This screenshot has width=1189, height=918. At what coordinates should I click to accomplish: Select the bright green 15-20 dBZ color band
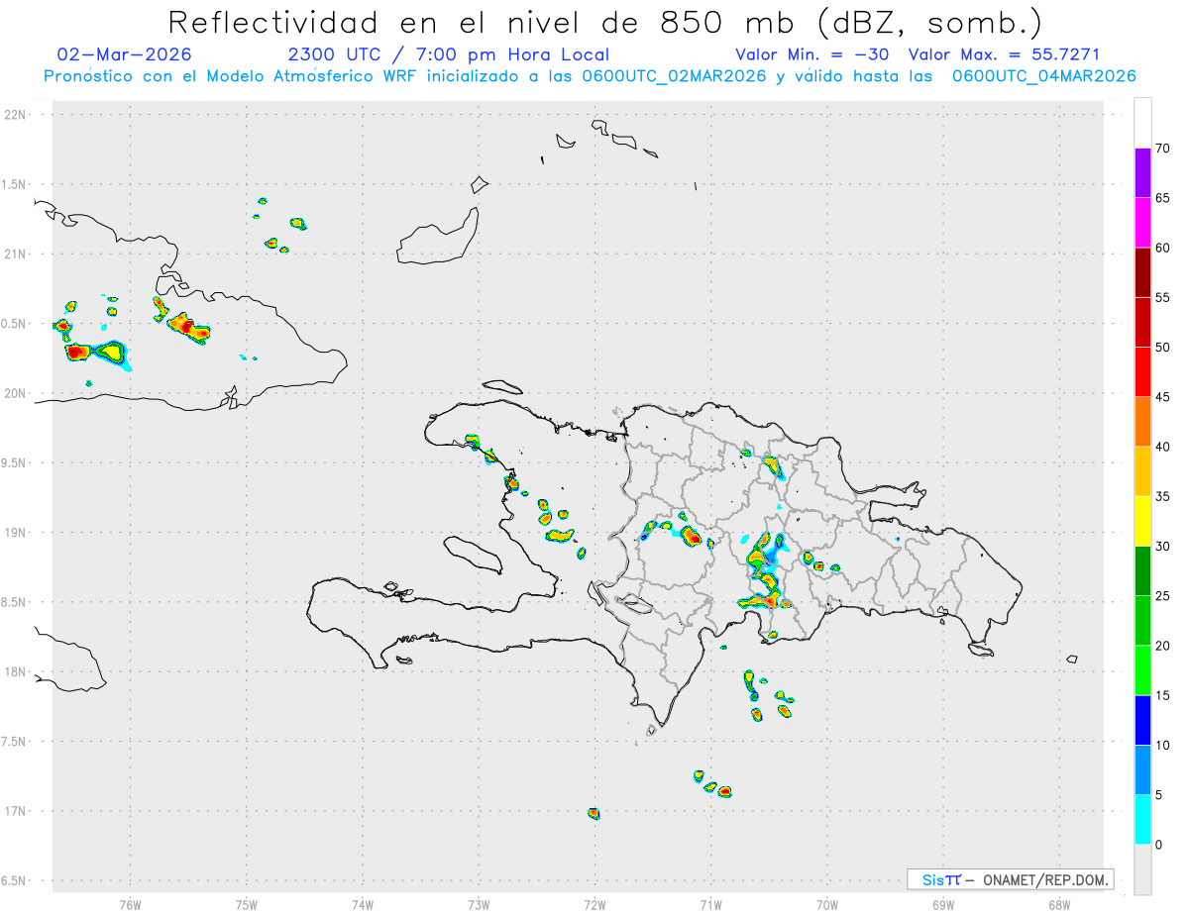(1142, 670)
